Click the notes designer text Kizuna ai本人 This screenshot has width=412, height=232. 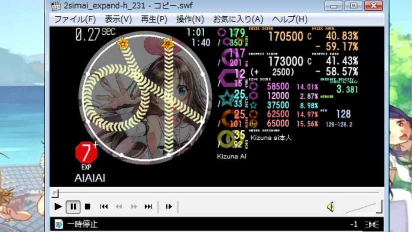coord(271,137)
